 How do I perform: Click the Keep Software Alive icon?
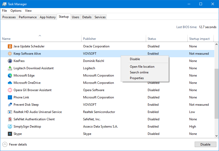(10, 54)
